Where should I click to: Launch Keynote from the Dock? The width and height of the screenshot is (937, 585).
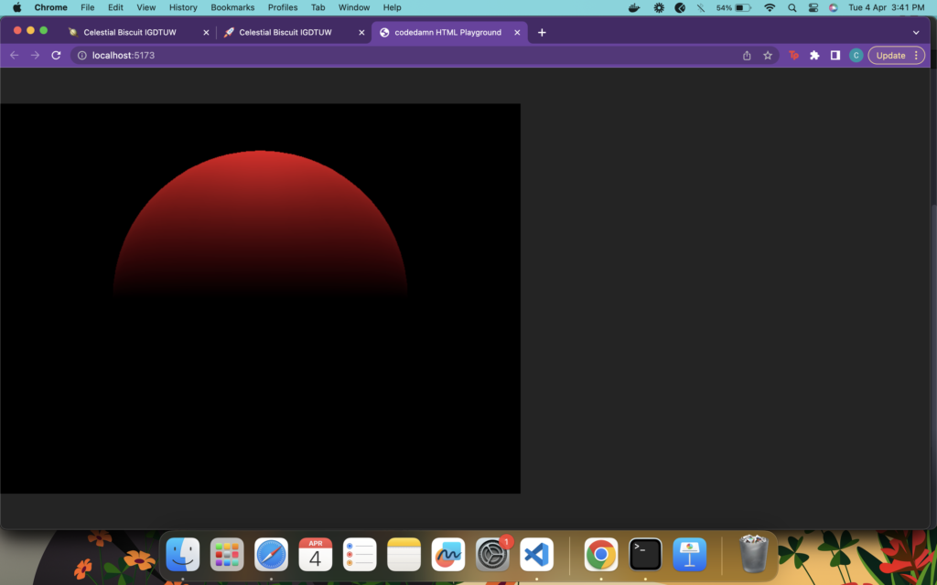[x=690, y=555]
